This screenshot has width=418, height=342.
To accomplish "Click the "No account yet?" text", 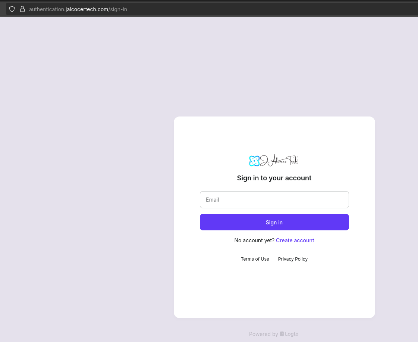I will pos(254,240).
